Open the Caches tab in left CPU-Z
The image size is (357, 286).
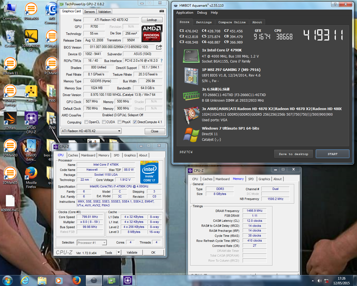(73, 155)
